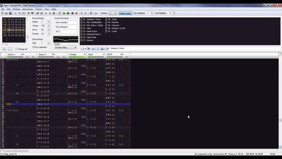
Task: Click the instrument name field Samples / Snare
Action: (195, 48)
